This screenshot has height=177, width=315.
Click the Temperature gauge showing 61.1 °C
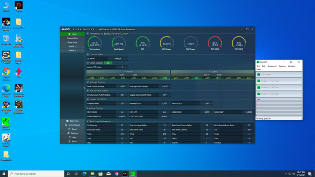pyautogui.click(x=95, y=43)
